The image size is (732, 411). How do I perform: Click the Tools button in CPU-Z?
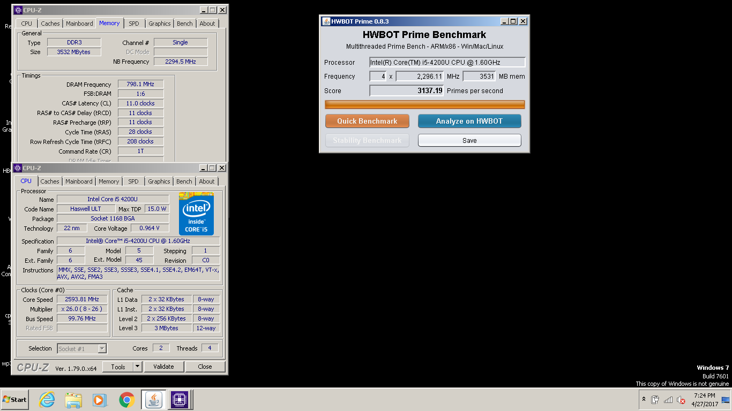tap(118, 367)
